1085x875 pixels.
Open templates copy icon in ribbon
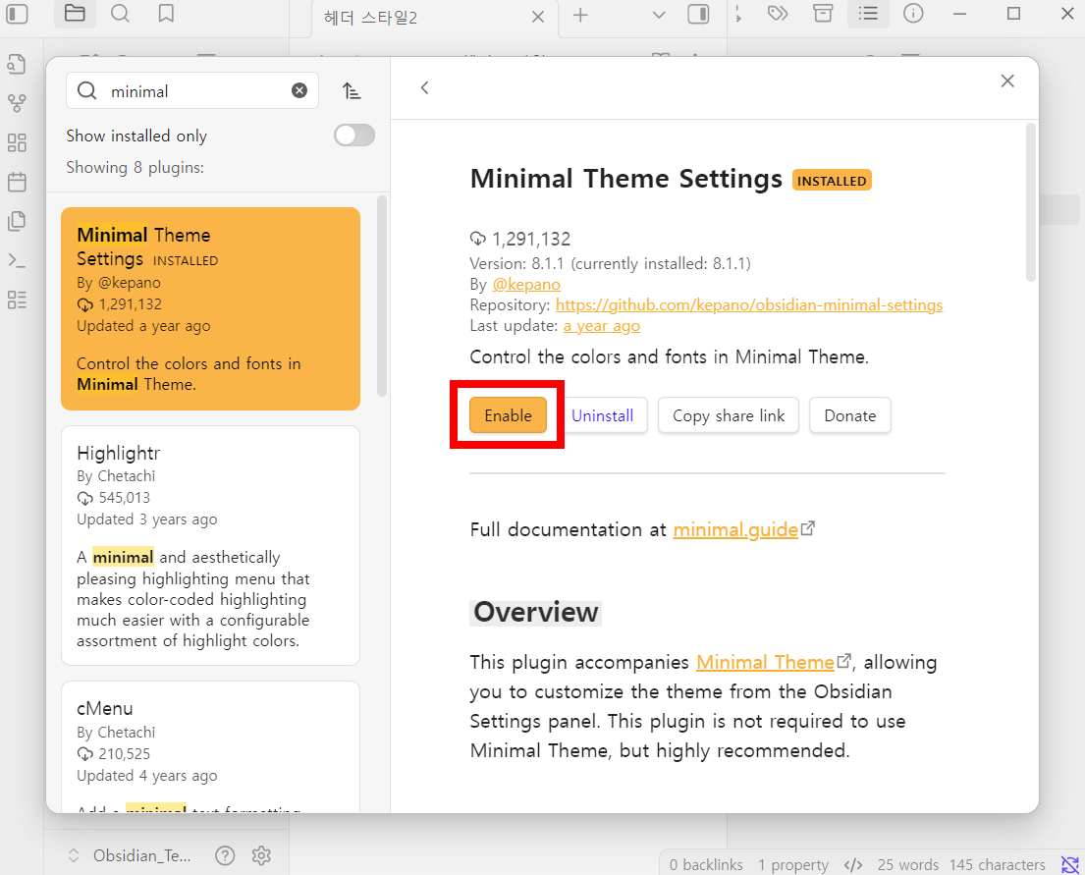[x=17, y=221]
